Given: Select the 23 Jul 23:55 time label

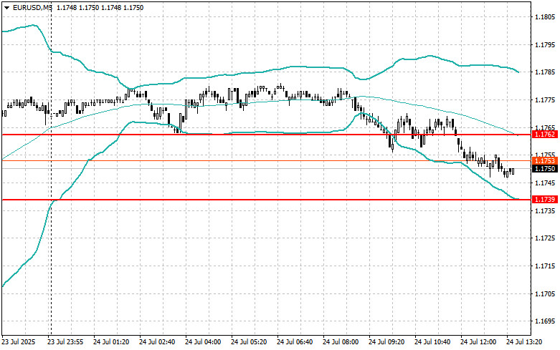Looking at the screenshot, I should [65, 342].
